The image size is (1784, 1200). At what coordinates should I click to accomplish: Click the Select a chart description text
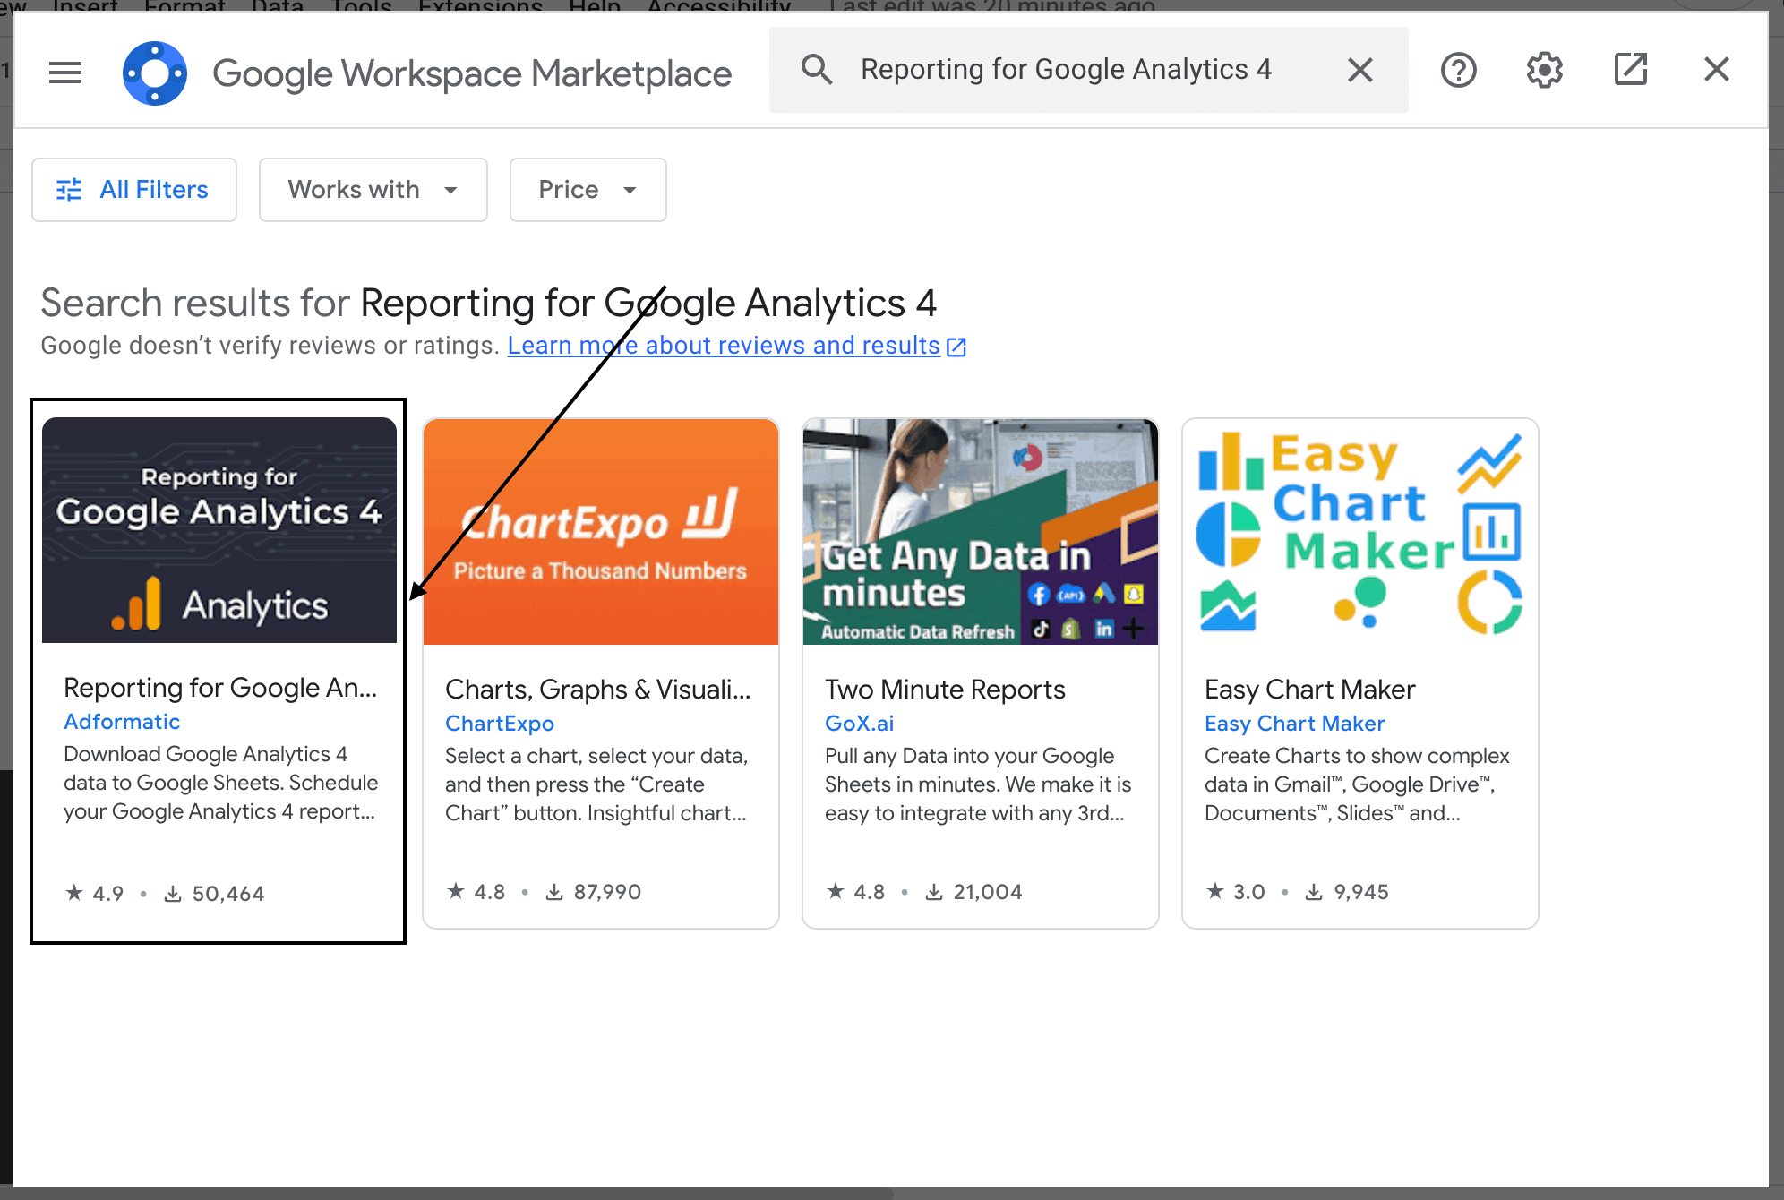[x=596, y=784]
